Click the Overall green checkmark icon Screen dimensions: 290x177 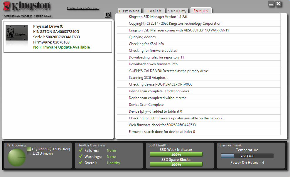tap(81, 162)
